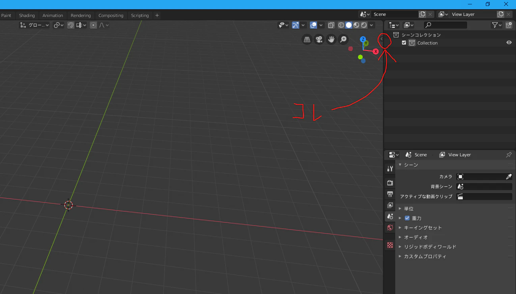The width and height of the screenshot is (516, 294).
Task: Open the Scripting workspace tab
Action: click(x=140, y=16)
